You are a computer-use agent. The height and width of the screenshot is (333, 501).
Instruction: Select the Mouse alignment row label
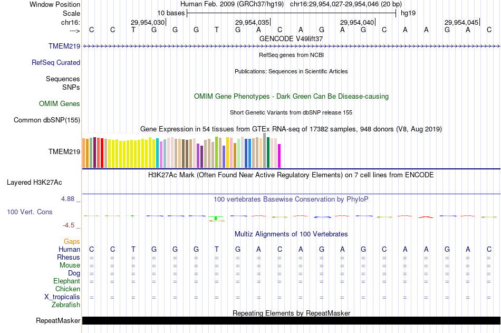pyautogui.click(x=70, y=265)
